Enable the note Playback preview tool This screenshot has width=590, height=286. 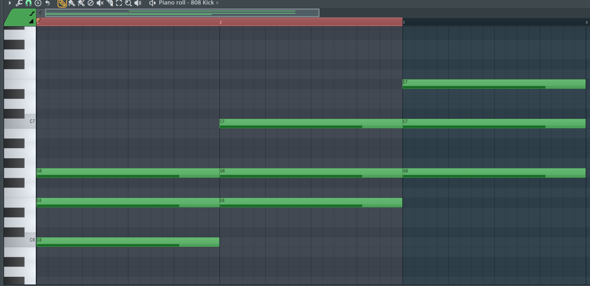coord(138,3)
